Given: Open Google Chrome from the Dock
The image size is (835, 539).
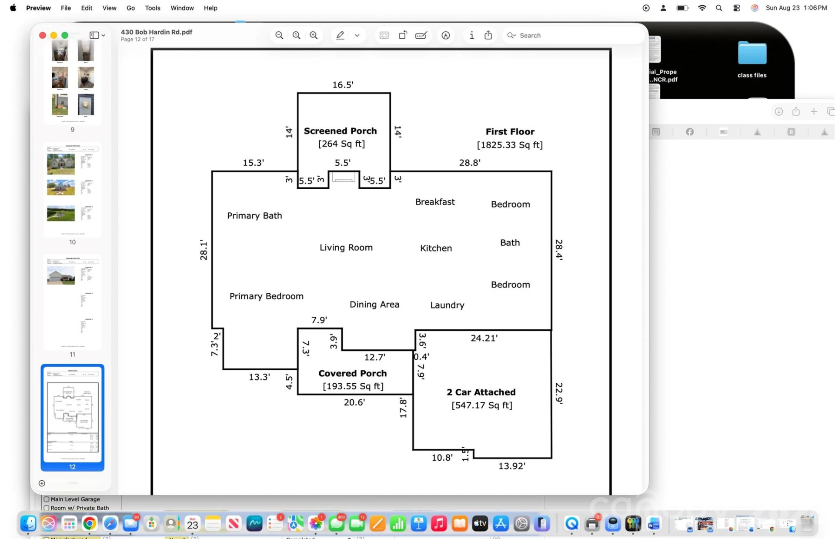Looking at the screenshot, I should coord(90,523).
